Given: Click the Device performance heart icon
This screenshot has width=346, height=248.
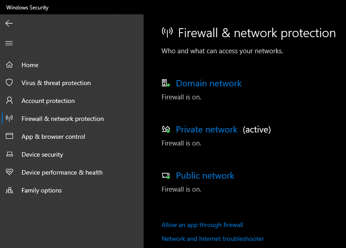Looking at the screenshot, I should click(x=9, y=172).
